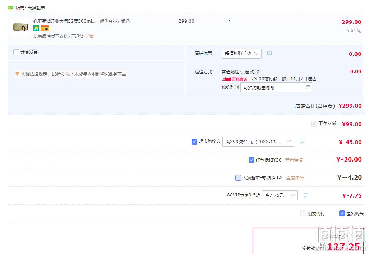The width and height of the screenshot is (369, 254).
Task: Click the 店铺: 天猫超市 store name
Action: [x=30, y=8]
